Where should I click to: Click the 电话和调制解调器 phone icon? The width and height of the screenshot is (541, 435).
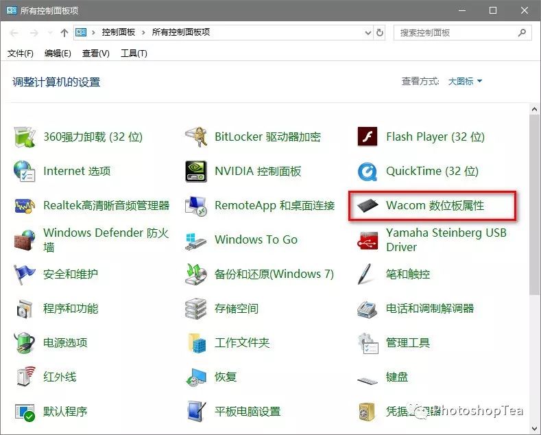(x=368, y=309)
